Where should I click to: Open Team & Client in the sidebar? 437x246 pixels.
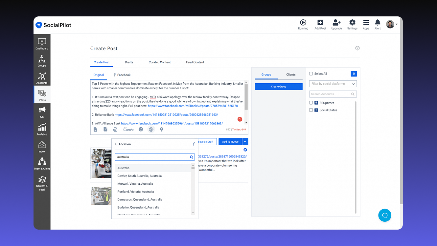pyautogui.click(x=42, y=164)
